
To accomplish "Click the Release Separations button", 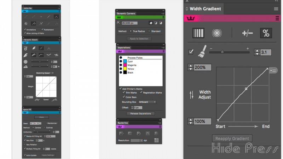I will (140, 113).
